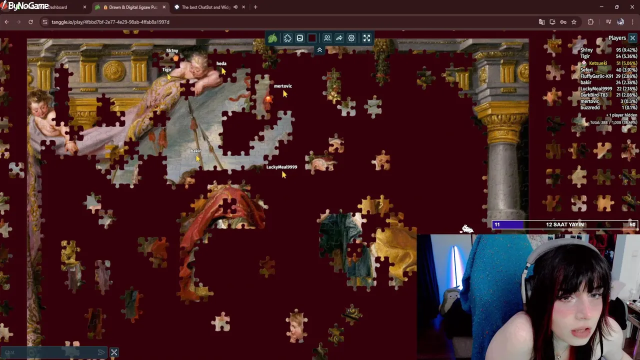
Task: Open the dark red background color swatch
Action: pos(312,38)
